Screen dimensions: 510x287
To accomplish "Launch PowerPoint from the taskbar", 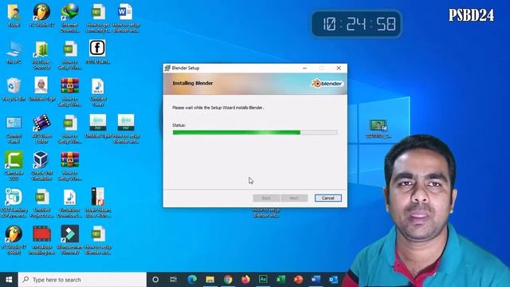I will 298,280.
